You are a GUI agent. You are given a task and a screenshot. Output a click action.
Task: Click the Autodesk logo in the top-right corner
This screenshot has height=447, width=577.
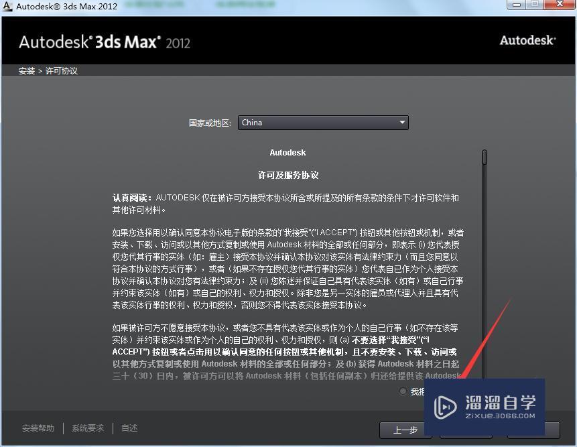(x=527, y=40)
